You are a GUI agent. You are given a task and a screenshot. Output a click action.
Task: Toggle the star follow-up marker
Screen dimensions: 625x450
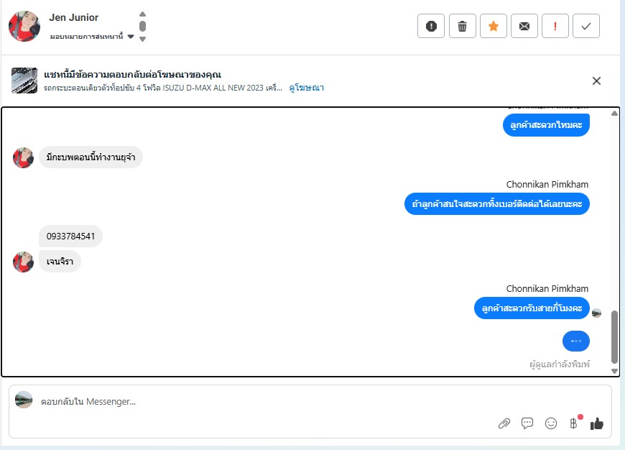pyautogui.click(x=494, y=27)
